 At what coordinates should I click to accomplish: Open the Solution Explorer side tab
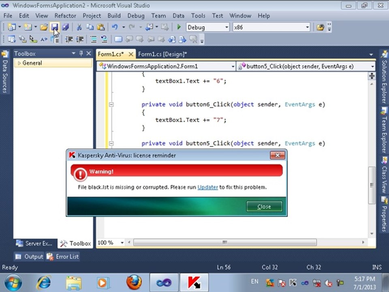click(x=384, y=77)
